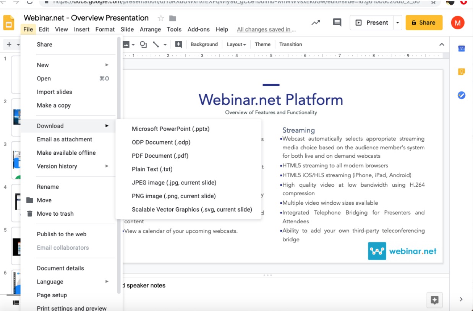Click the filmstrip view icon at bottom left
Viewport: 473px width, 311px height.
[x=16, y=303]
